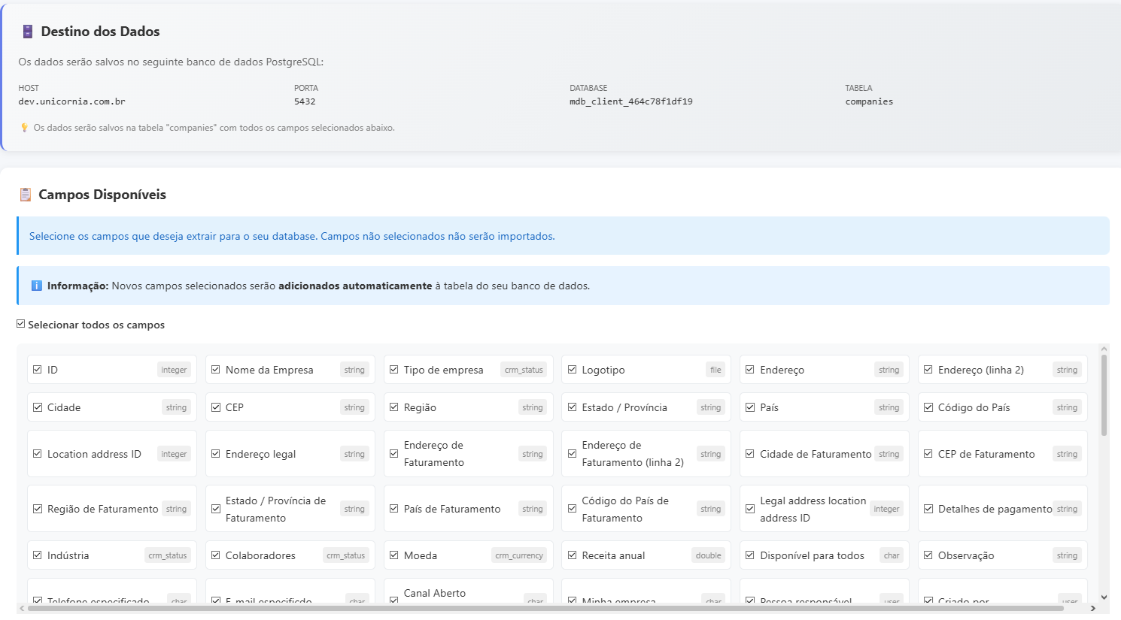Click the blue info icon next to Informação

[x=36, y=286]
